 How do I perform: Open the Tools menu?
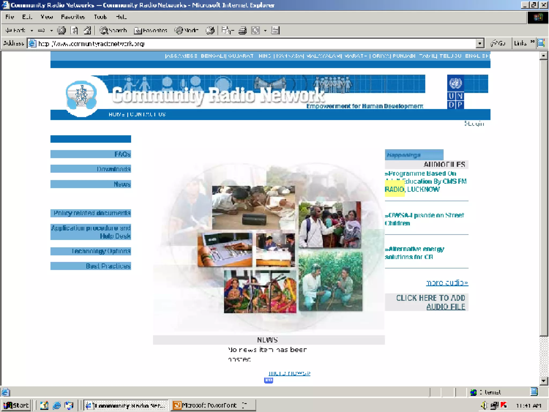(100, 17)
